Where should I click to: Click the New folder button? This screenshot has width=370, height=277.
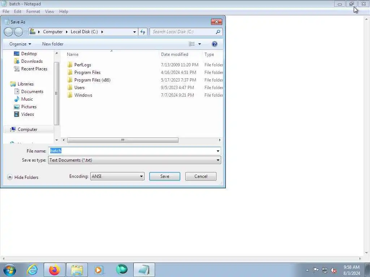(53, 44)
